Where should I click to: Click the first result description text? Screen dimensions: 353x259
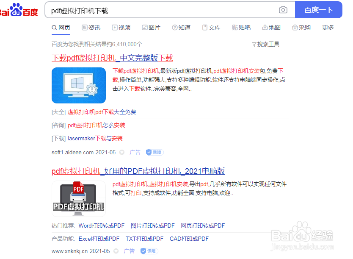199,80
